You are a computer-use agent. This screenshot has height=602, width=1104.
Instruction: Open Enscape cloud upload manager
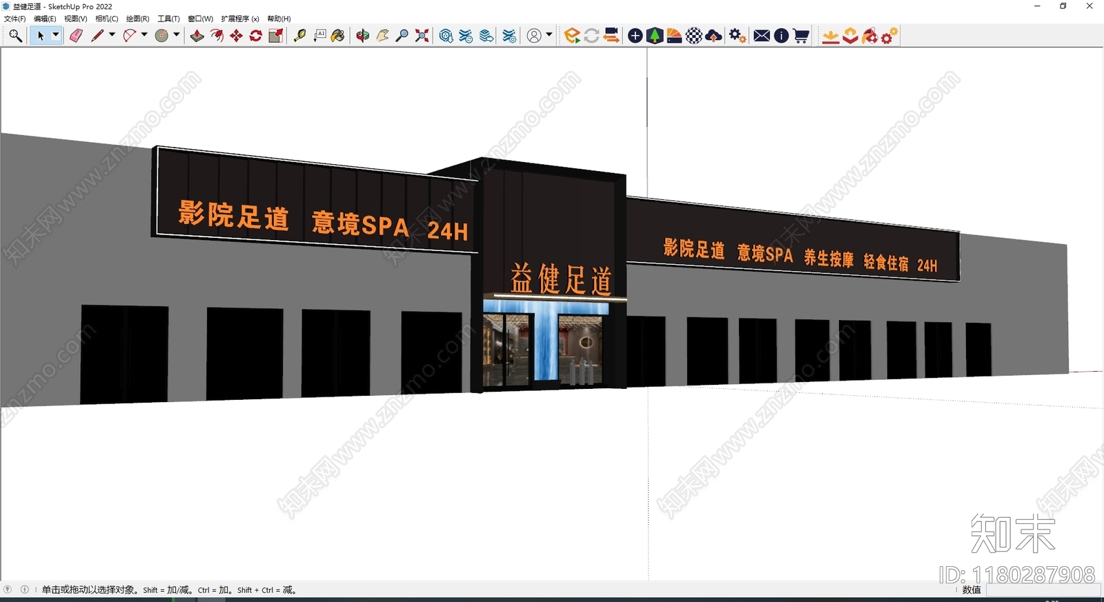coord(714,36)
